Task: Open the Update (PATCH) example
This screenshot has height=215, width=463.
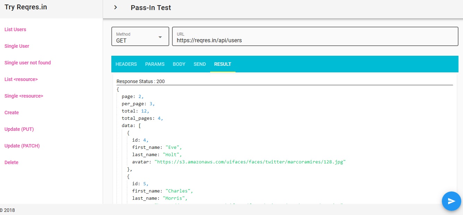Action: [22, 146]
